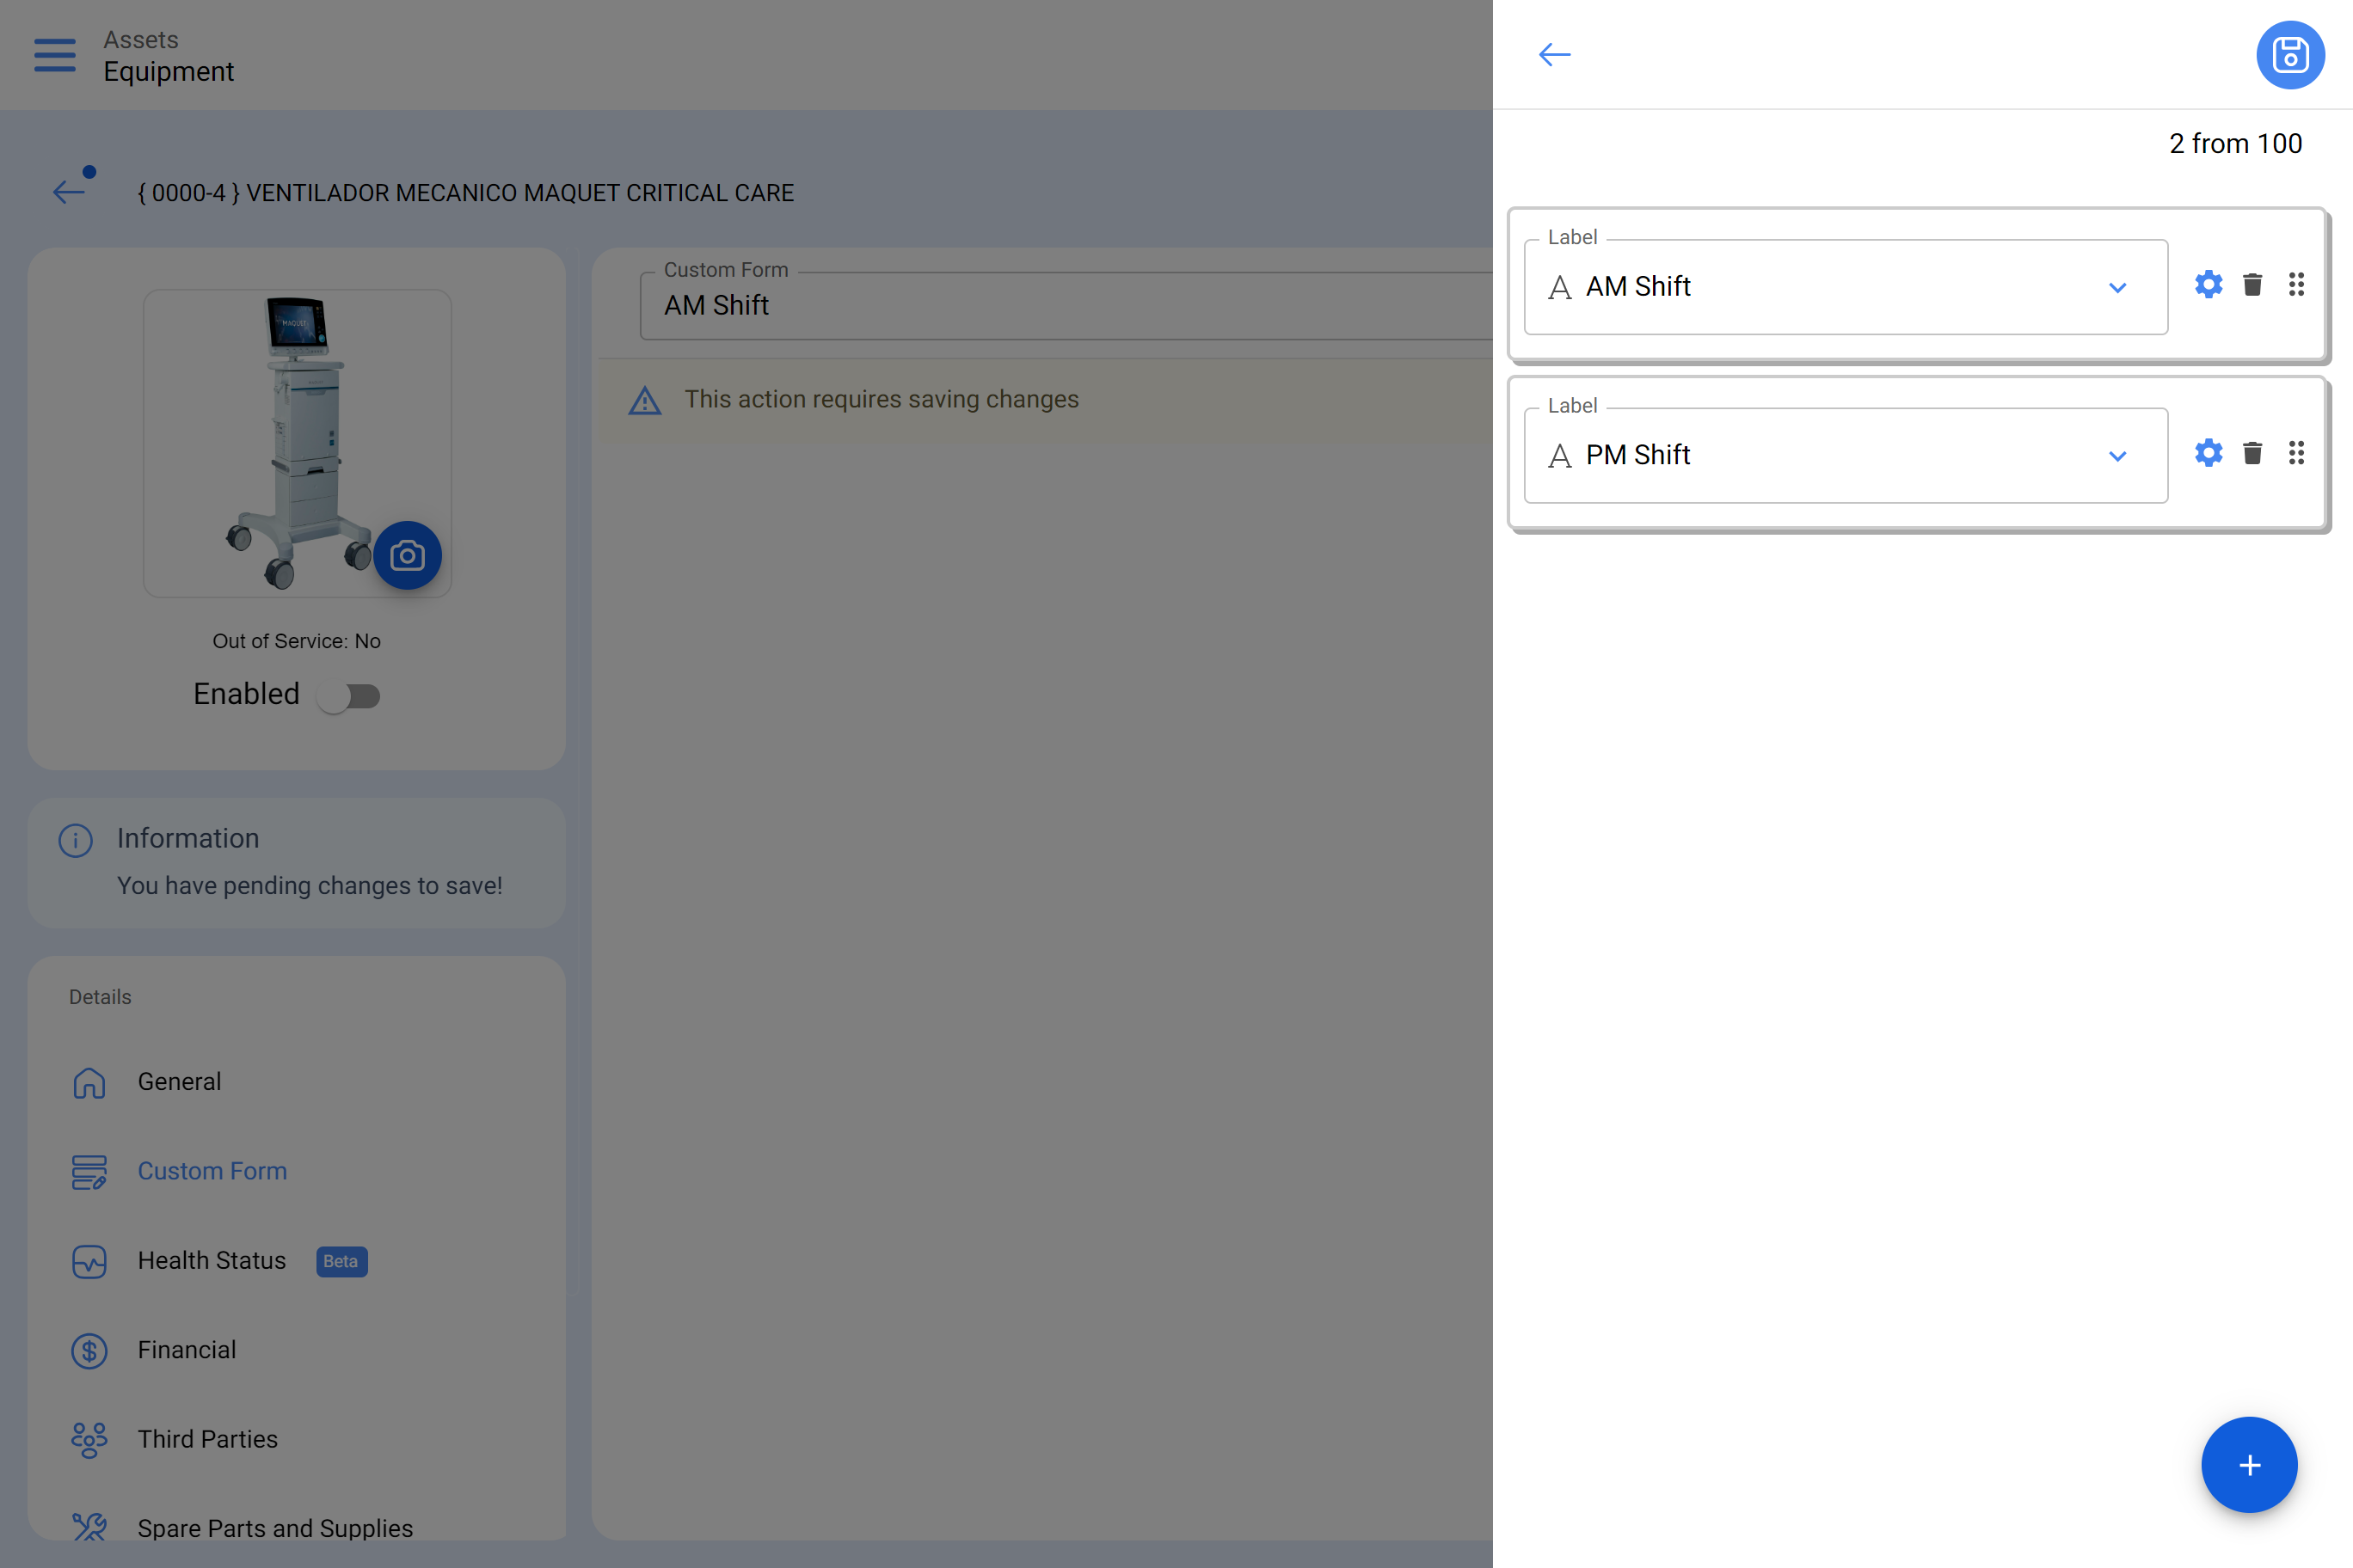Open the Custom Form AM Shift selector

coord(1066,305)
